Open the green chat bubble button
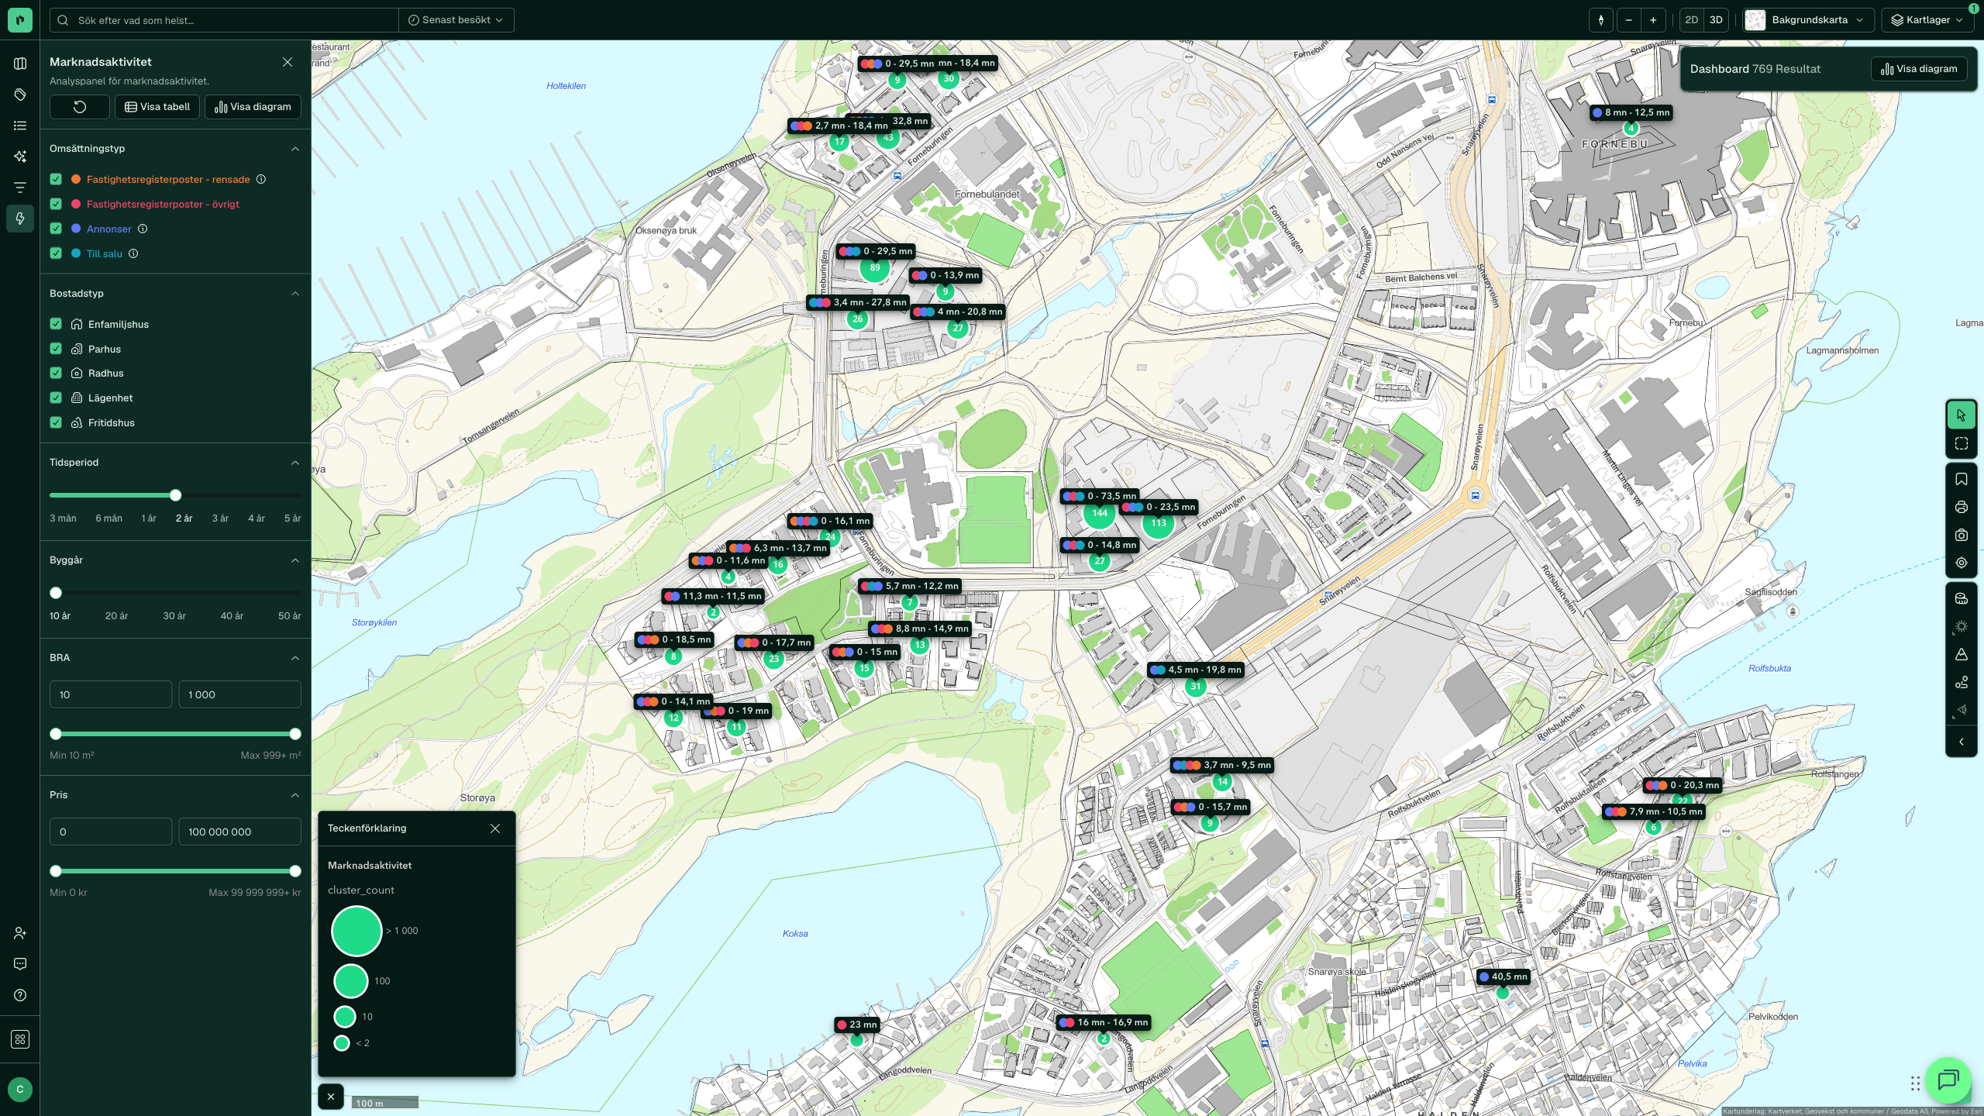The height and width of the screenshot is (1116, 1984). coord(1948,1080)
